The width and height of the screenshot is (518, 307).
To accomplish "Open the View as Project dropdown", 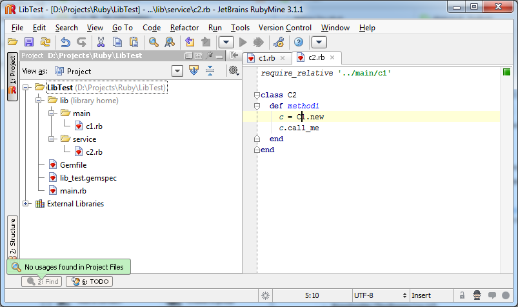I will 177,71.
